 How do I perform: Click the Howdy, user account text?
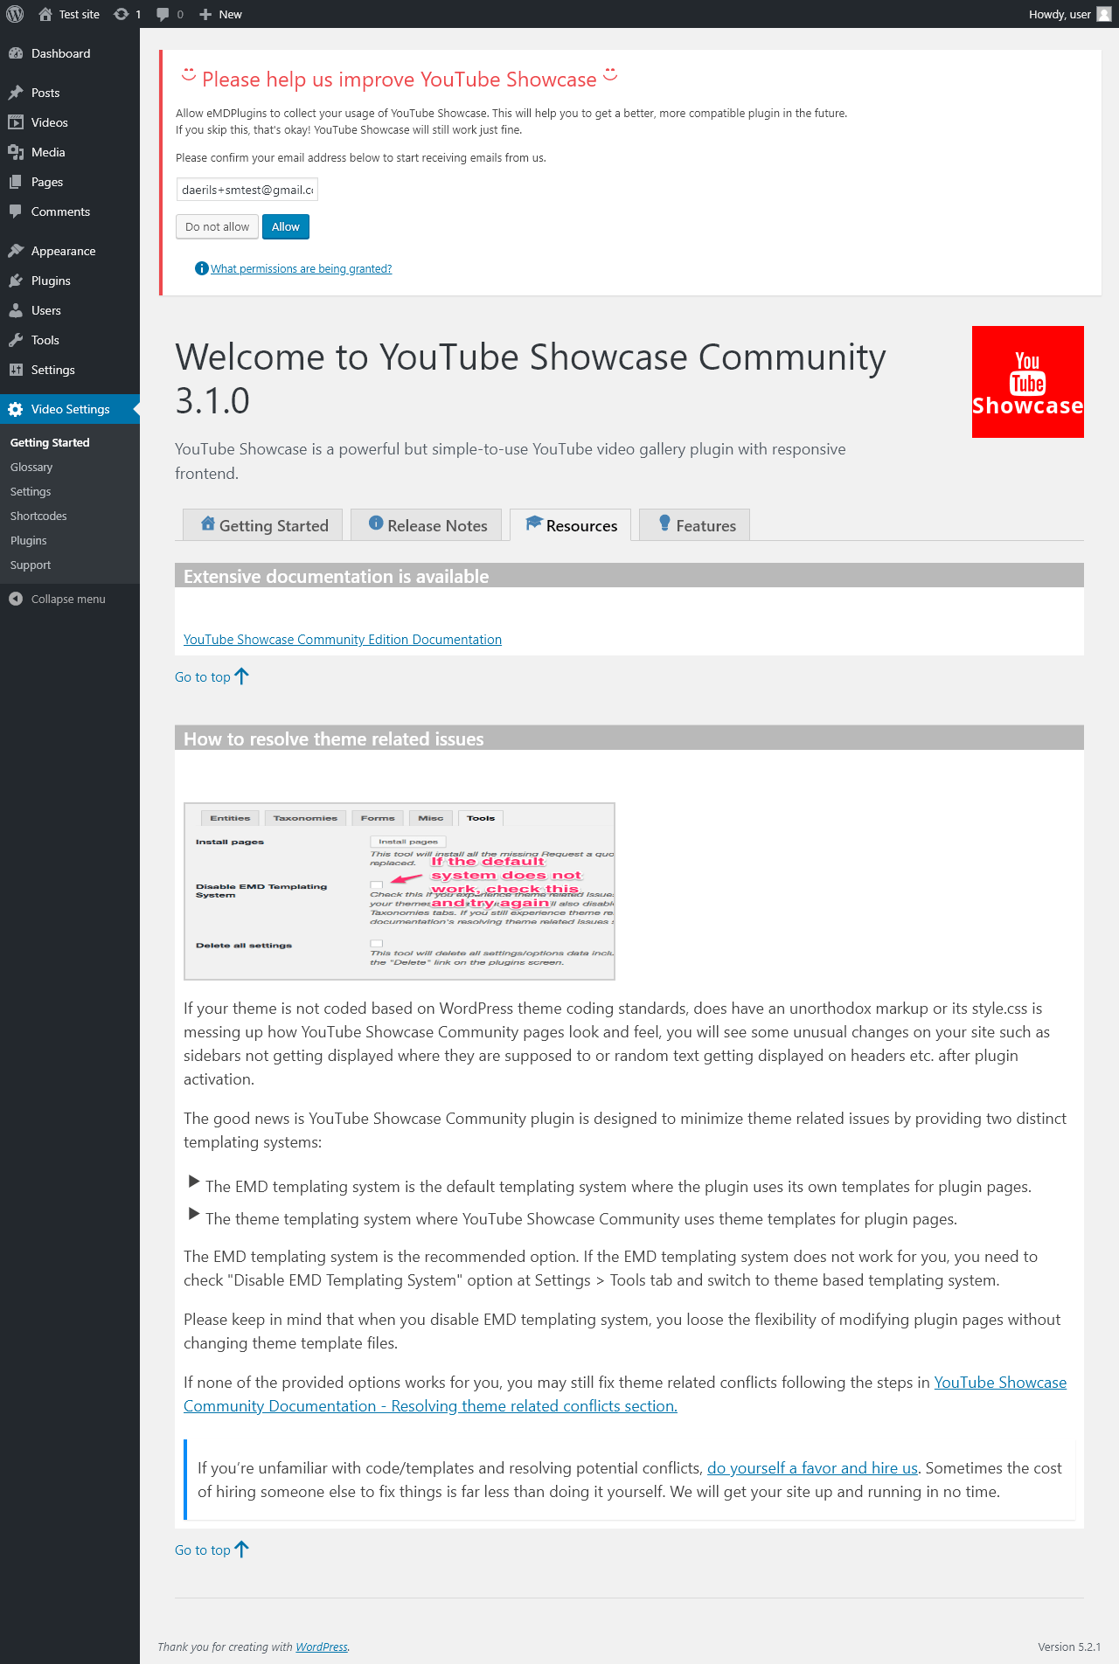(x=1060, y=14)
